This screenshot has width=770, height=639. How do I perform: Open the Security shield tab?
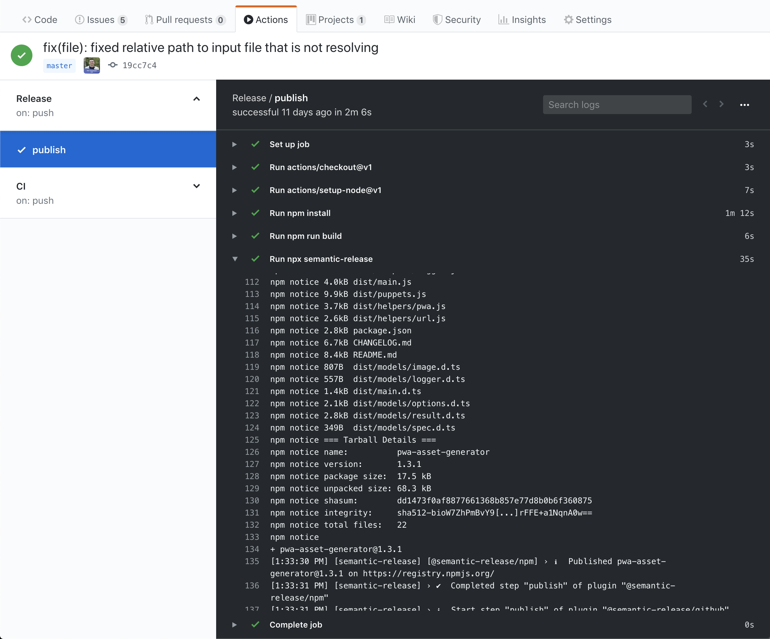[x=457, y=20]
